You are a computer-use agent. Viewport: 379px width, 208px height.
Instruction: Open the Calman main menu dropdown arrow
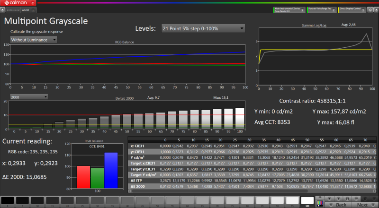click(33, 3)
